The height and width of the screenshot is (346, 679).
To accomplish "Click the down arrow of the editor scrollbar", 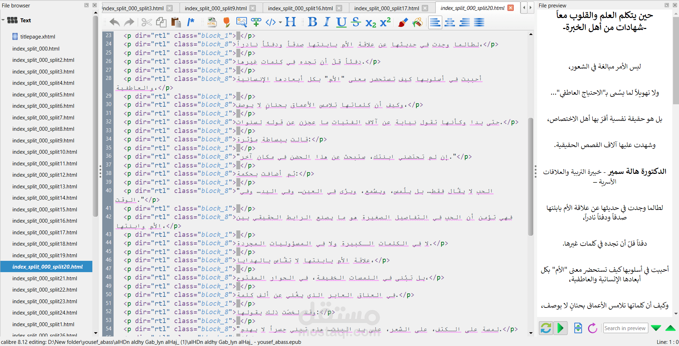I will click(x=531, y=333).
